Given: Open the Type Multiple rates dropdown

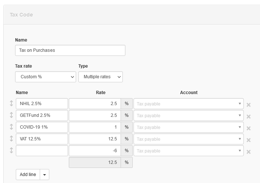Looking at the screenshot, I should (x=100, y=77).
